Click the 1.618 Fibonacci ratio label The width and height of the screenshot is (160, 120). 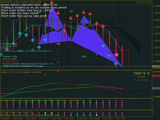click(84, 57)
